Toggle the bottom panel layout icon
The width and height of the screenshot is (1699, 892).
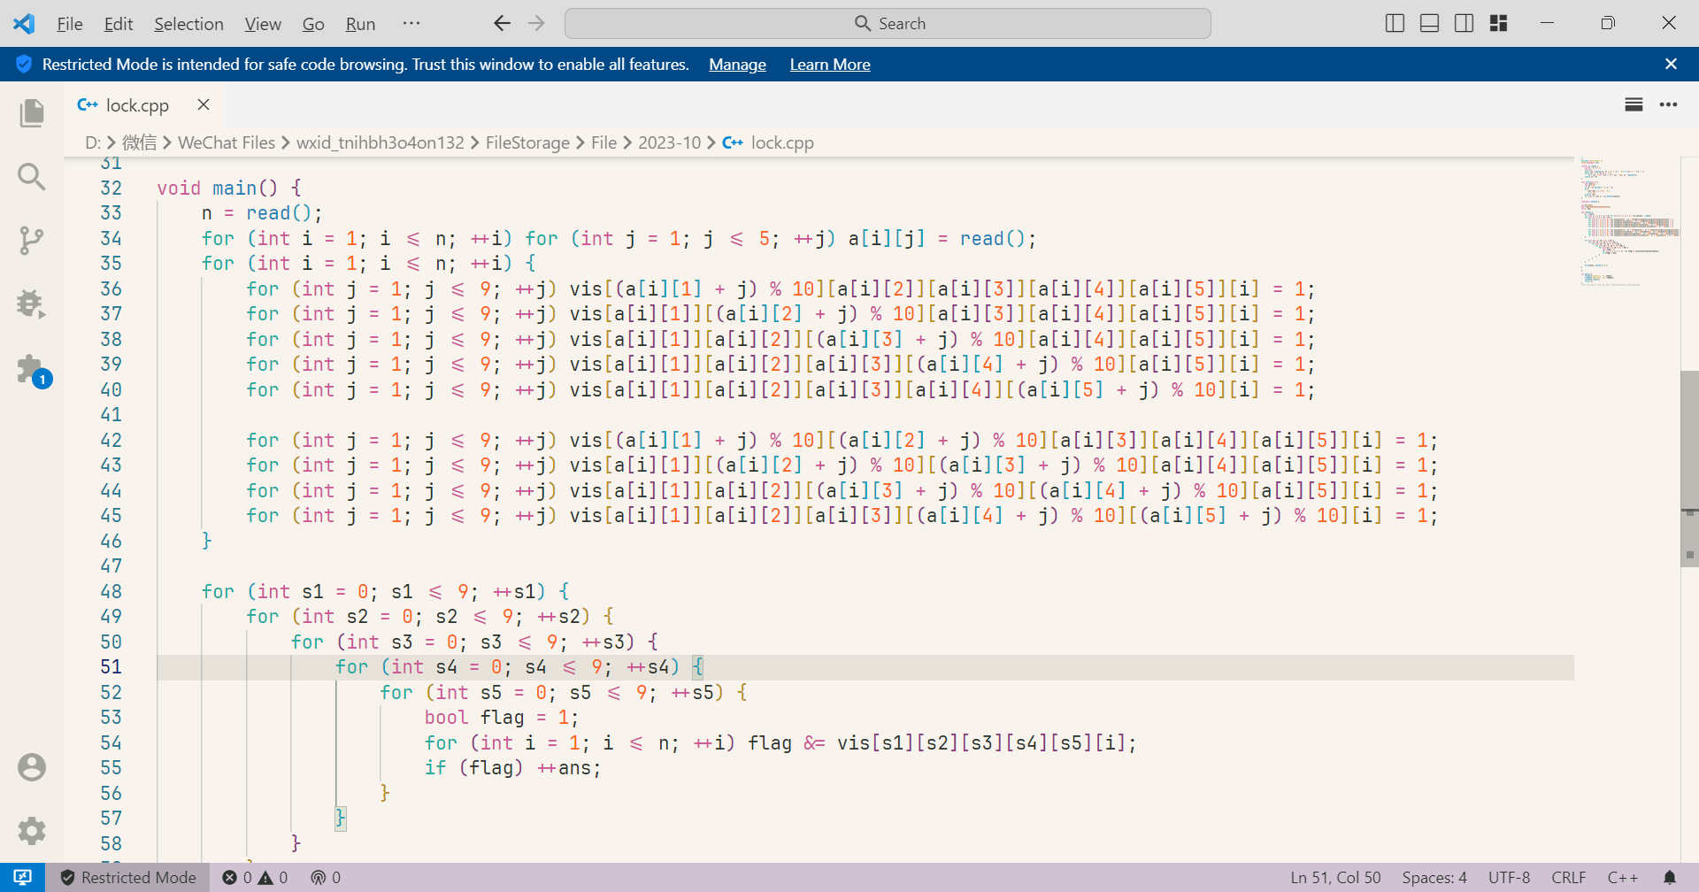click(x=1429, y=23)
